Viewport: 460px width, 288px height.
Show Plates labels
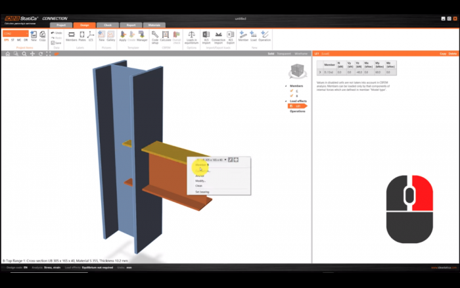tap(82, 36)
